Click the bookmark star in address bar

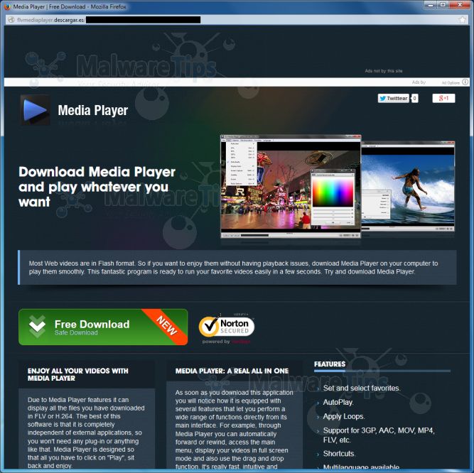[462, 20]
